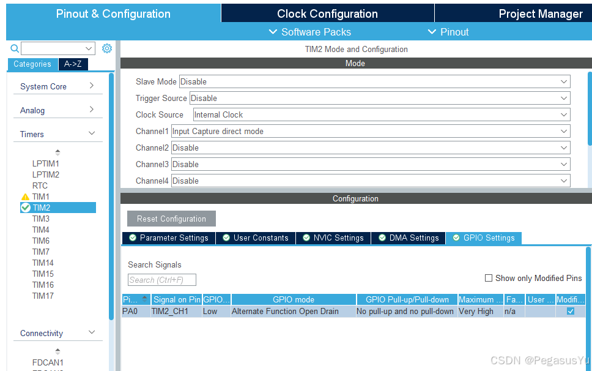This screenshot has width=592, height=371.
Task: Click the PA0 pin name cell
Action: click(136, 311)
